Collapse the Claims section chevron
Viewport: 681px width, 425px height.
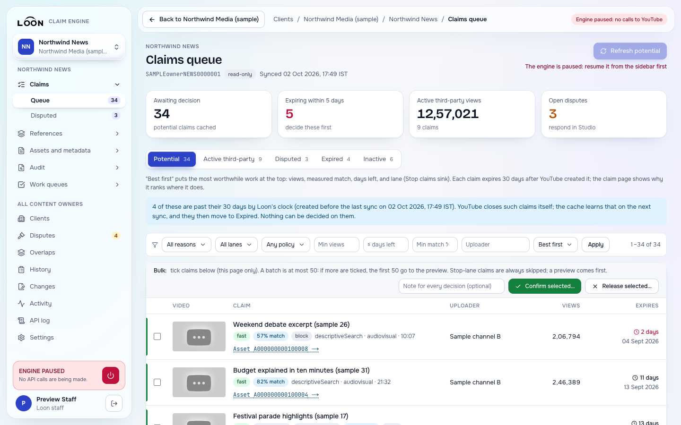[117, 85]
